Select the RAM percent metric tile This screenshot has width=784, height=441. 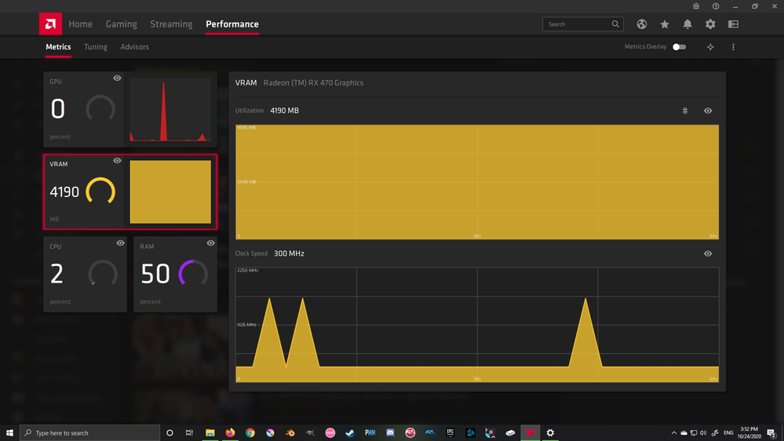tap(176, 275)
